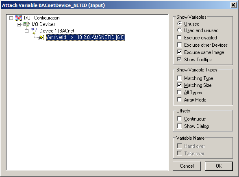The width and height of the screenshot is (239, 177).
Task: Collapse the Device 1 (BACnet) node
Action: [26, 31]
